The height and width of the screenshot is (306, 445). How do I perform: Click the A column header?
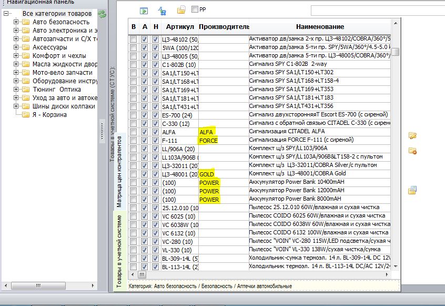[145, 27]
